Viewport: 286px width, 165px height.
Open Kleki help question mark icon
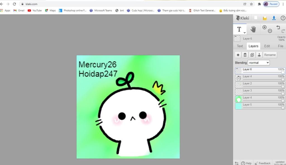[283, 18]
